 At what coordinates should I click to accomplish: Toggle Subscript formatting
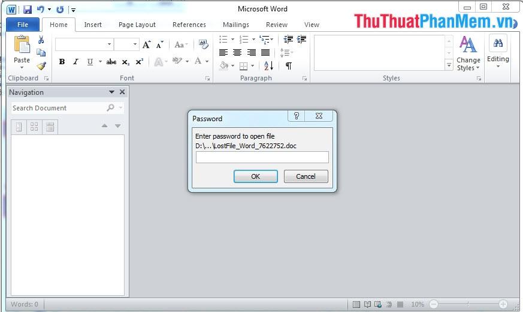click(x=125, y=62)
